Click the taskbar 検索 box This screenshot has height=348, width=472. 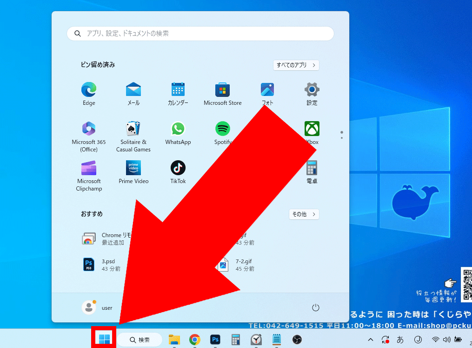click(x=140, y=340)
